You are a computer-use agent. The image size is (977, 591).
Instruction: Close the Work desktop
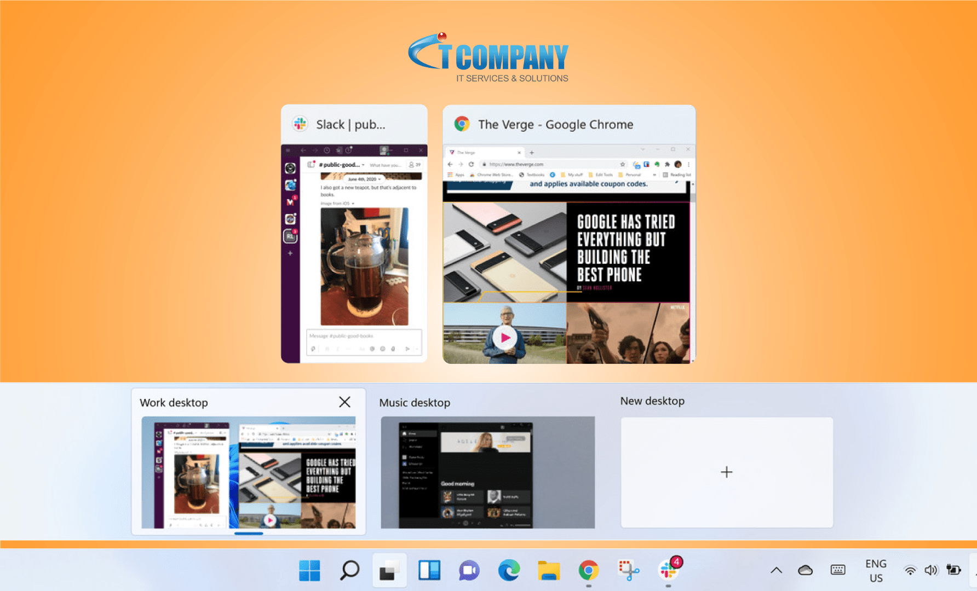coord(344,402)
